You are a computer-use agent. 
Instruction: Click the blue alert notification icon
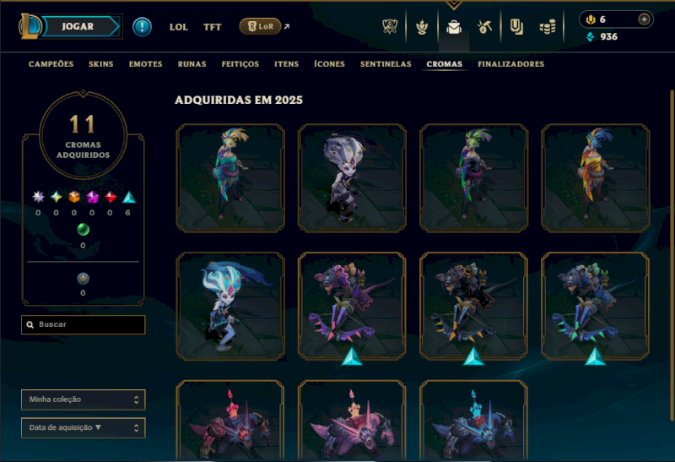tap(142, 27)
